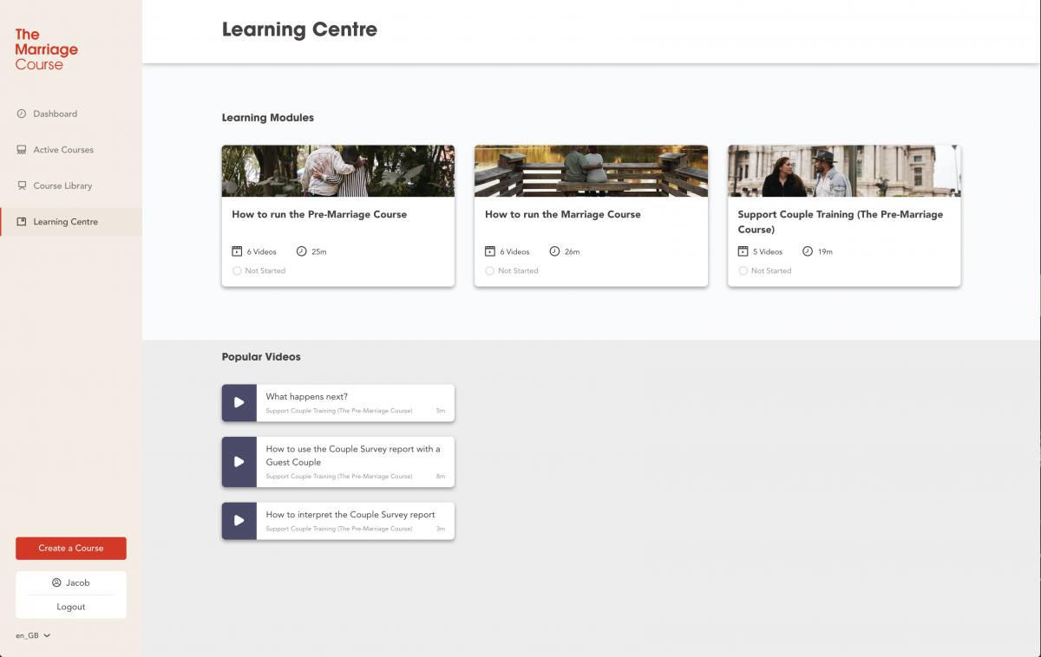The height and width of the screenshot is (657, 1041).
Task: Click the Dashboard gauge icon in sidebar
Action: (x=22, y=114)
